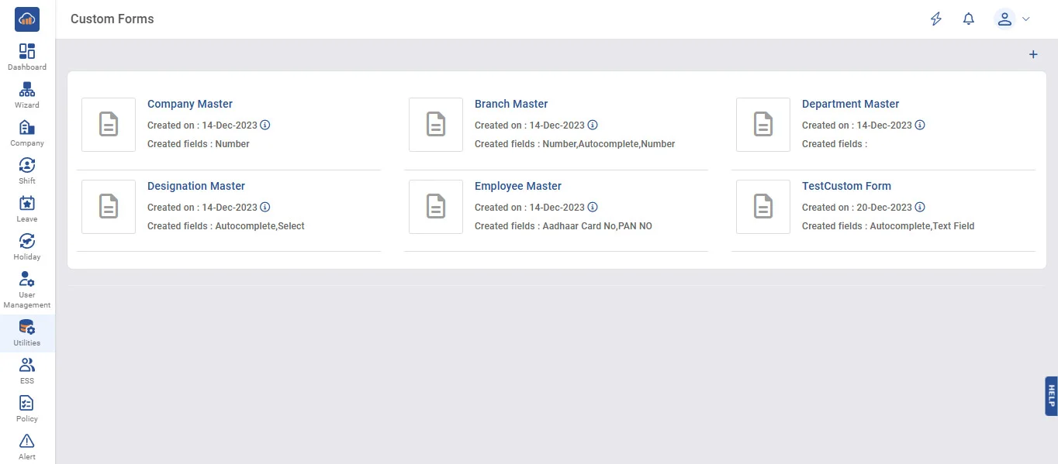Viewport: 1058px width, 464px height.
Task: Select the Leave calendar icon
Action: click(27, 204)
